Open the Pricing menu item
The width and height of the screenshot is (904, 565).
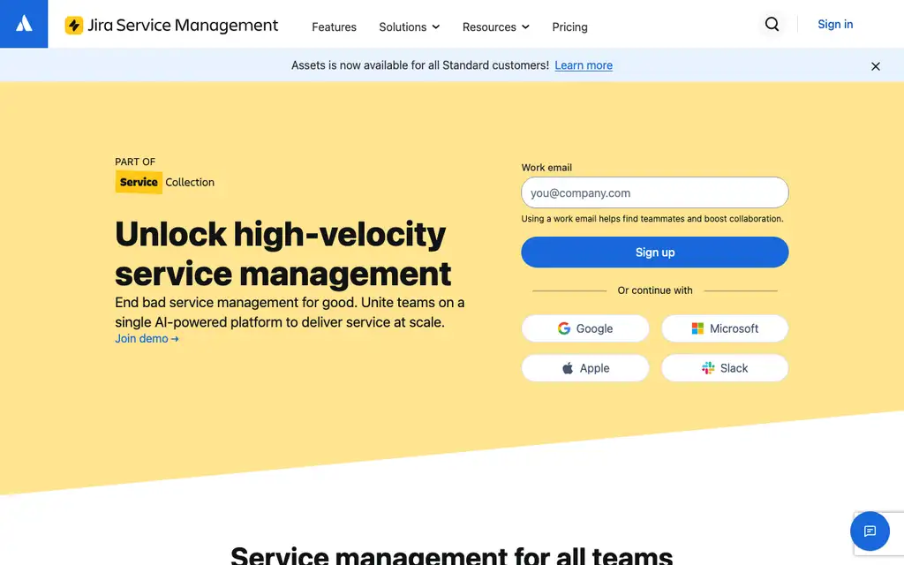[569, 27]
